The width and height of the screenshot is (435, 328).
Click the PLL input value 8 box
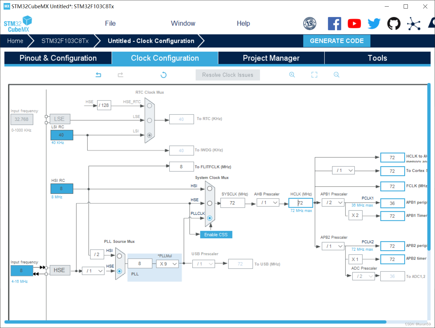pos(140,263)
